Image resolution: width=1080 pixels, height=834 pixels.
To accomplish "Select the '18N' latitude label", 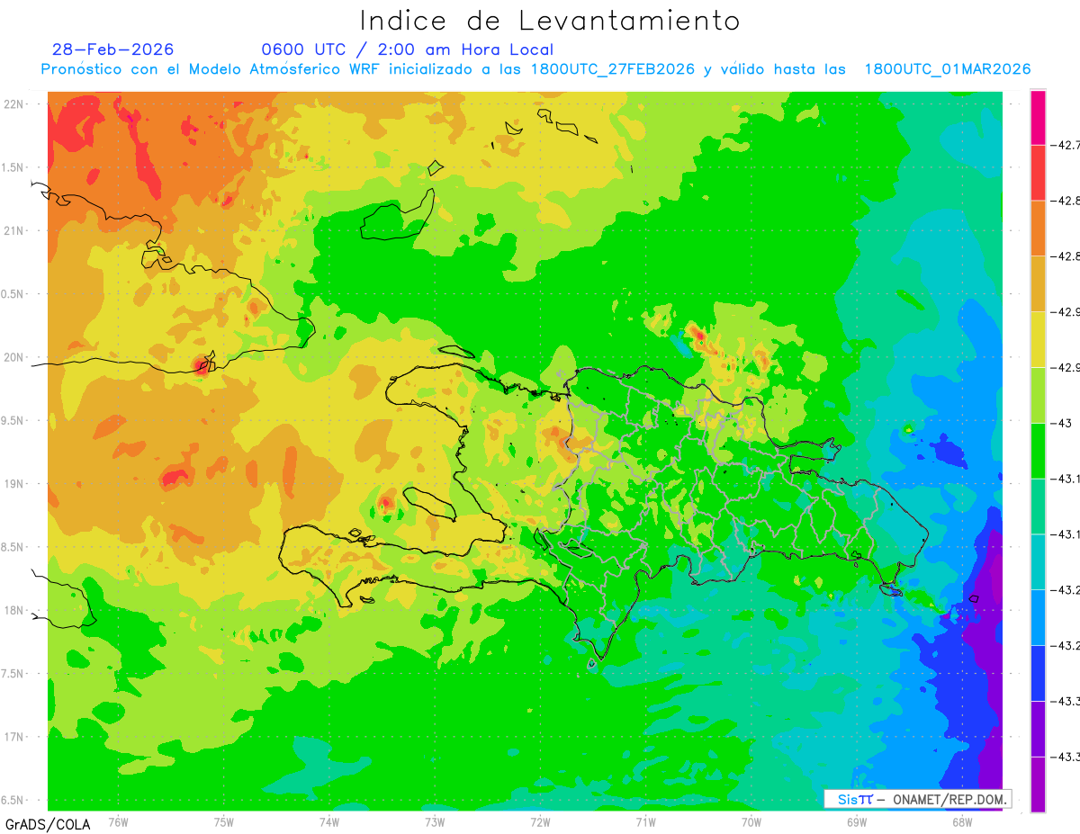I will 13,611.
